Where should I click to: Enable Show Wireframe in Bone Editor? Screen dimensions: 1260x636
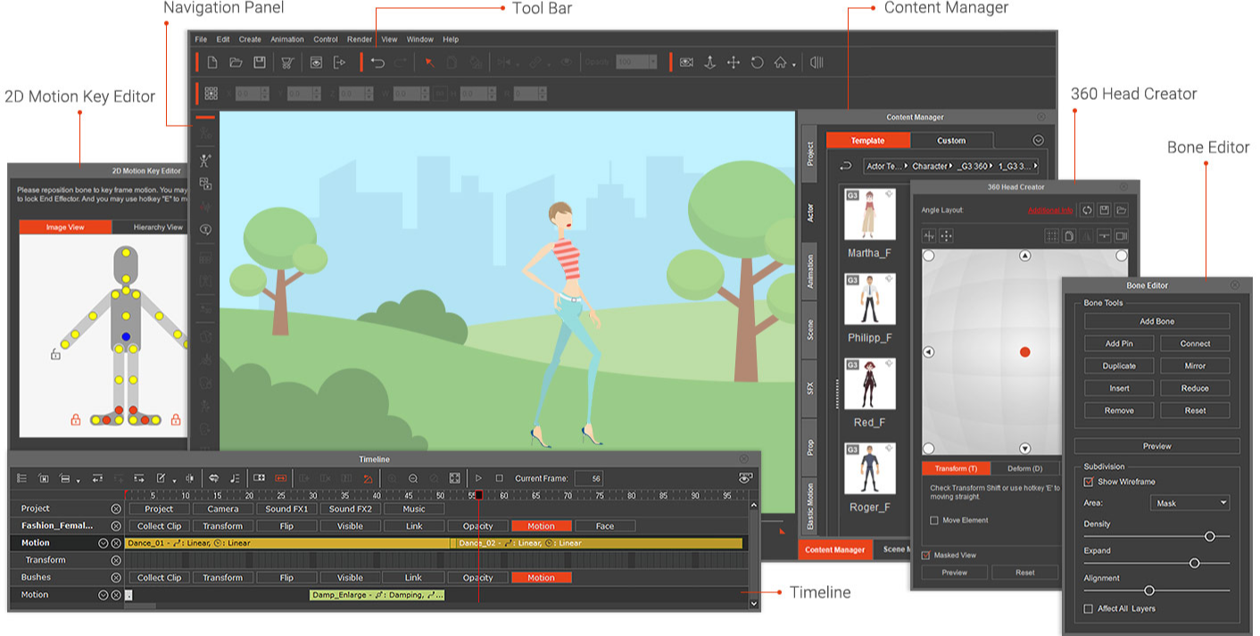tap(1090, 481)
